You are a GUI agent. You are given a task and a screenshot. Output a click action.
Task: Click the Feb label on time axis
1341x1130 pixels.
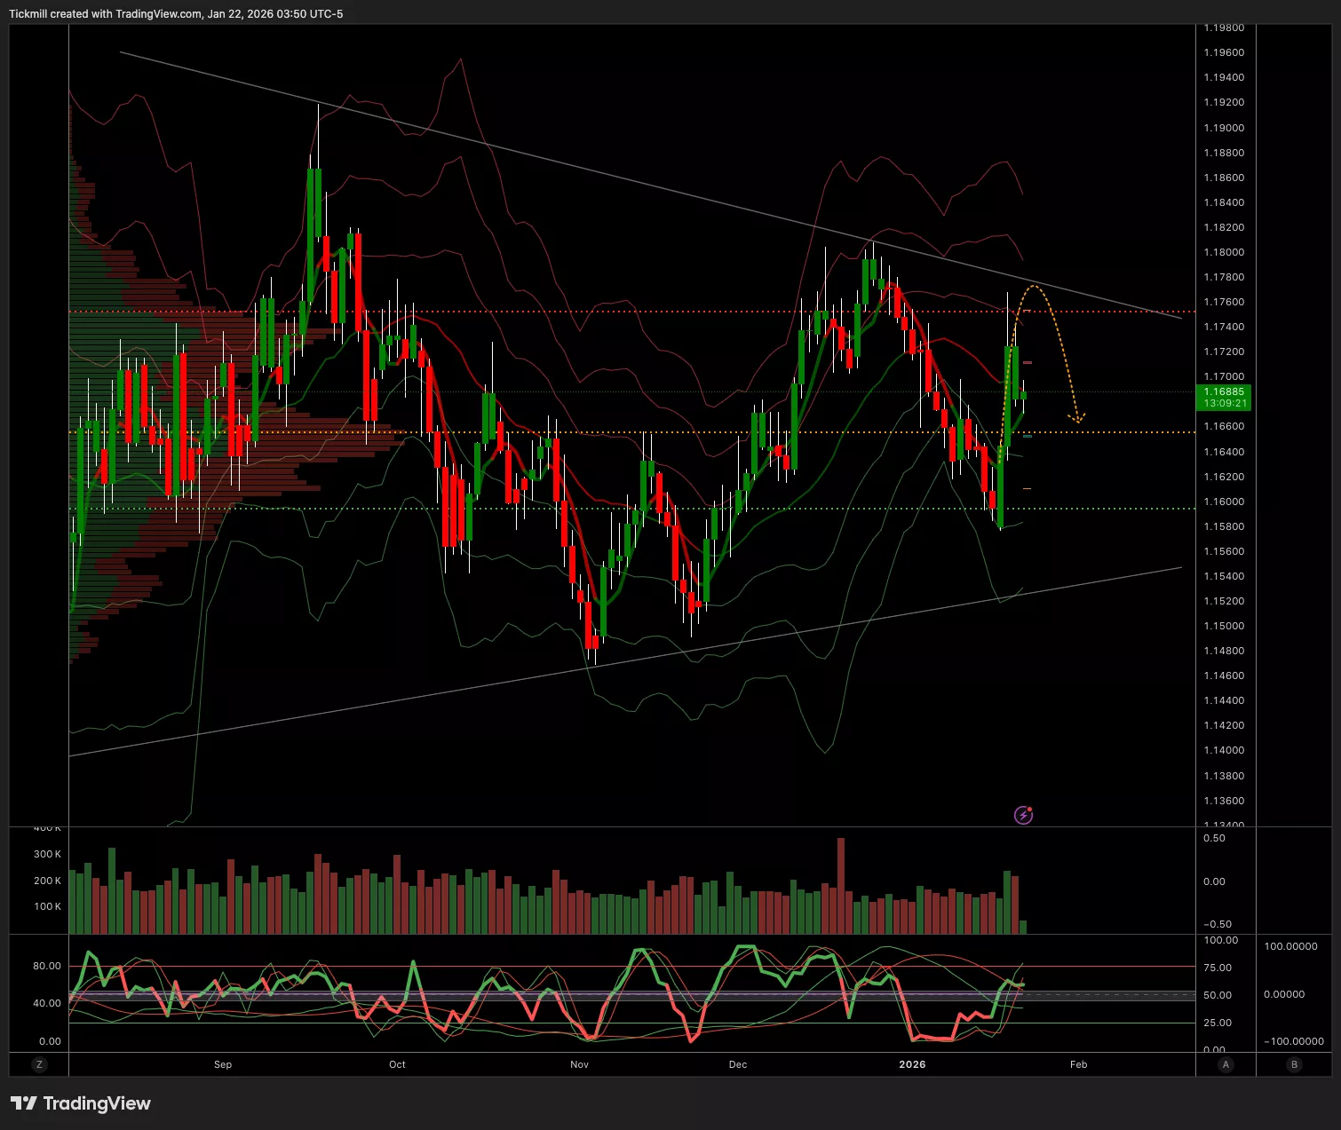[1078, 1064]
